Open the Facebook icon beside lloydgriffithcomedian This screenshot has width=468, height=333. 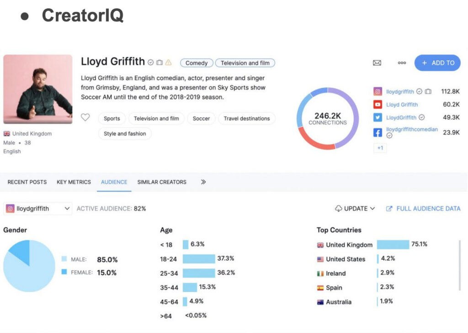(x=378, y=132)
